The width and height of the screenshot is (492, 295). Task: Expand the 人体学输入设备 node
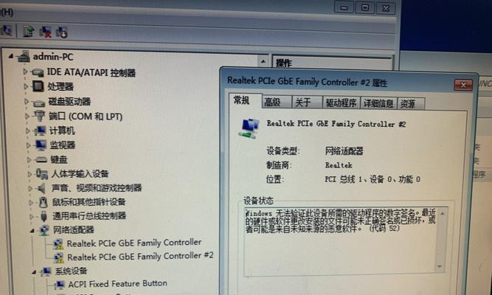(30, 173)
